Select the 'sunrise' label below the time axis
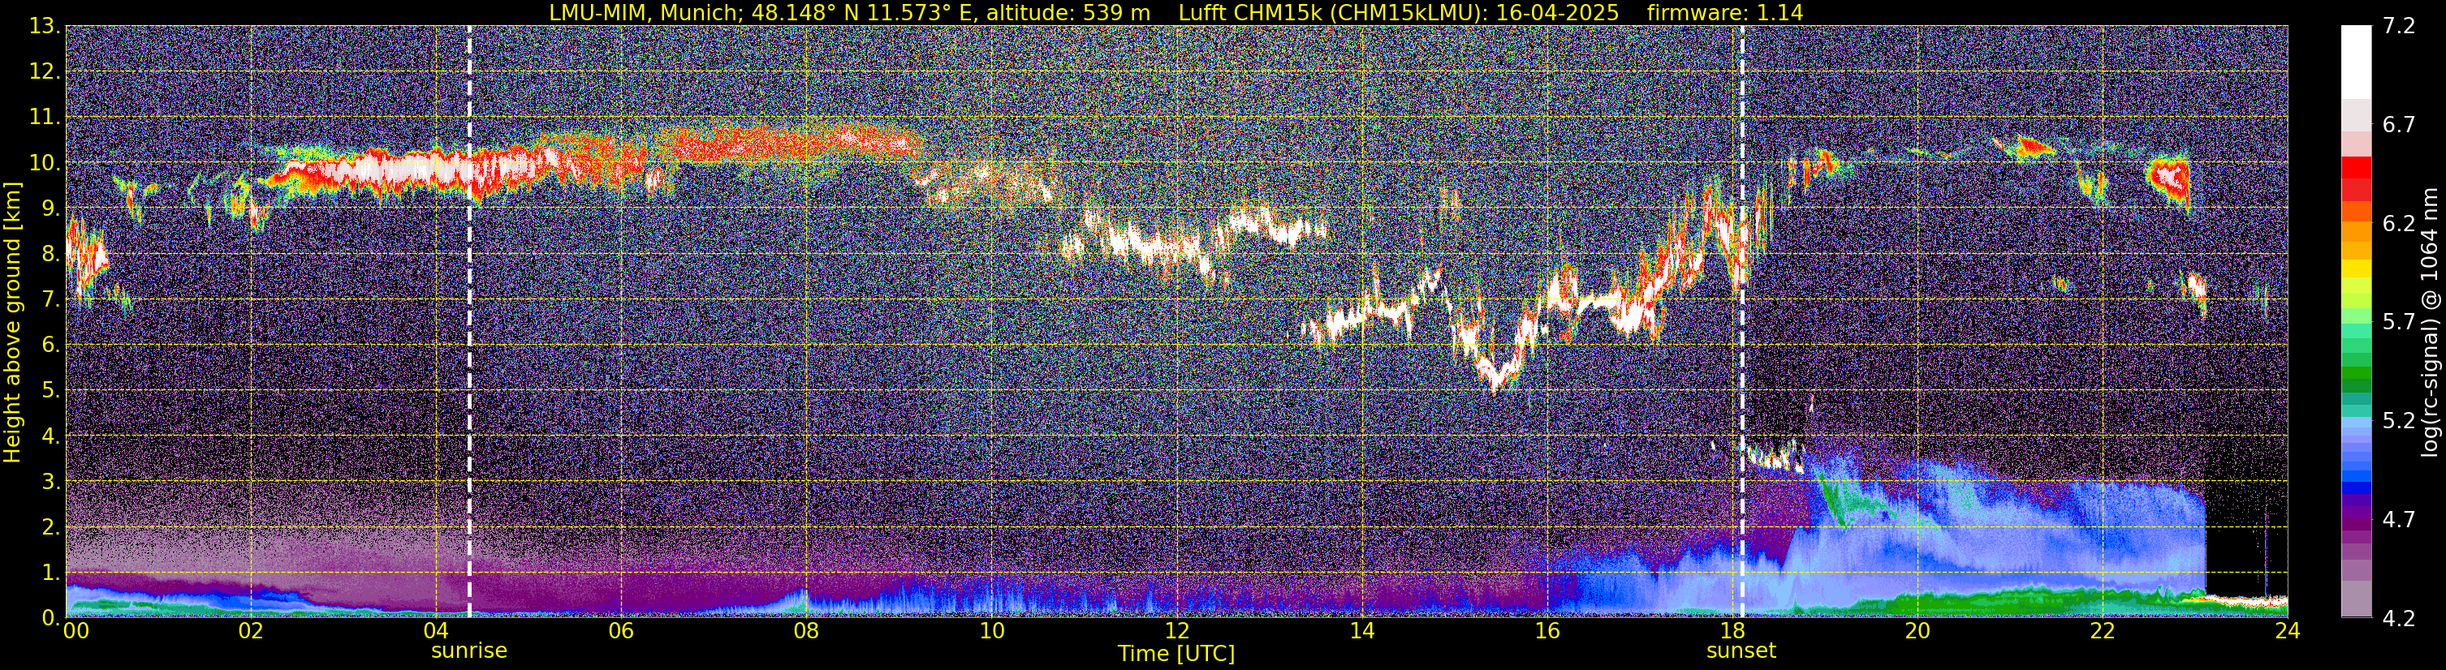The width and height of the screenshot is (2446, 670). coord(469,651)
